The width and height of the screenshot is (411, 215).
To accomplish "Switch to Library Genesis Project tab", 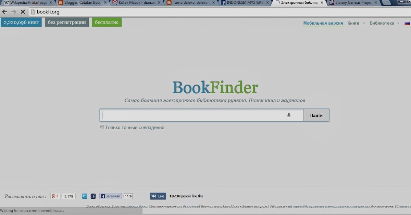I will point(353,3).
